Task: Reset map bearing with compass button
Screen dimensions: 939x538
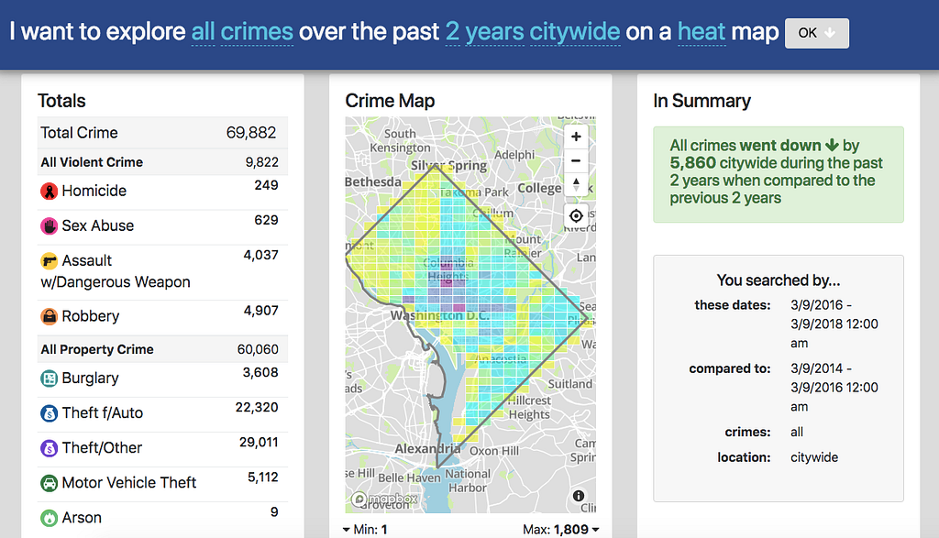Action: tap(576, 184)
